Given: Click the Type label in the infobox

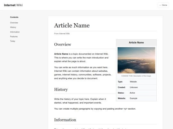Looking at the screenshot, I should pos(120,82).
